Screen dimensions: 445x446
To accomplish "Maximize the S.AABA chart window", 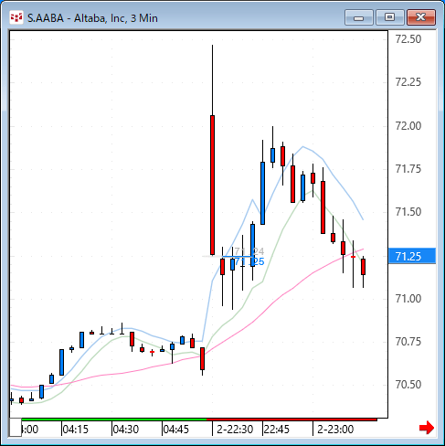I will [390, 17].
